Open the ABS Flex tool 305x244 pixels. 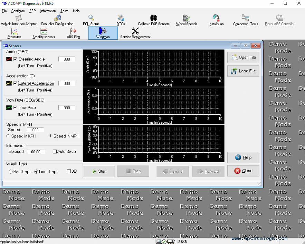point(73,33)
